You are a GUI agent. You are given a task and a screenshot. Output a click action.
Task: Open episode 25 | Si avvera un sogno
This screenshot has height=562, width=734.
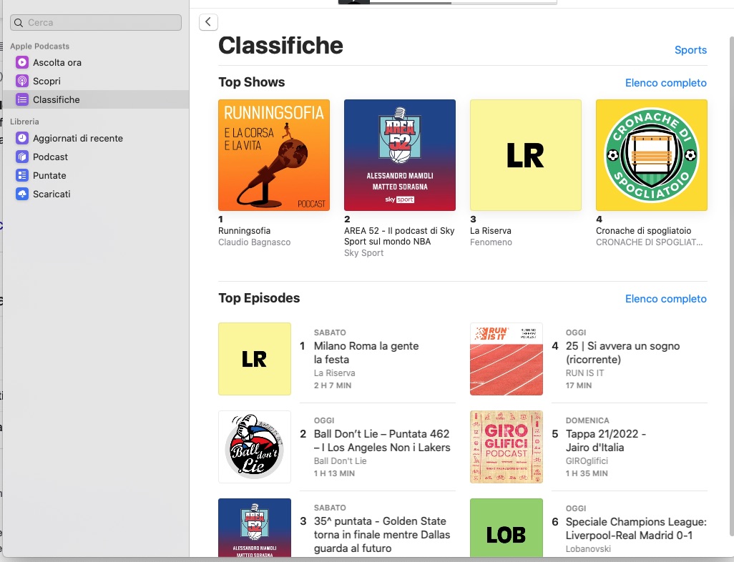pos(622,353)
